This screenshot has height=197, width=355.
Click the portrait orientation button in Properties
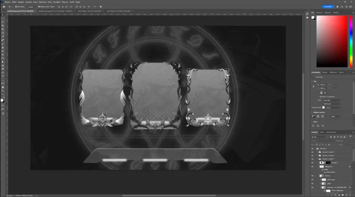coord(321,92)
